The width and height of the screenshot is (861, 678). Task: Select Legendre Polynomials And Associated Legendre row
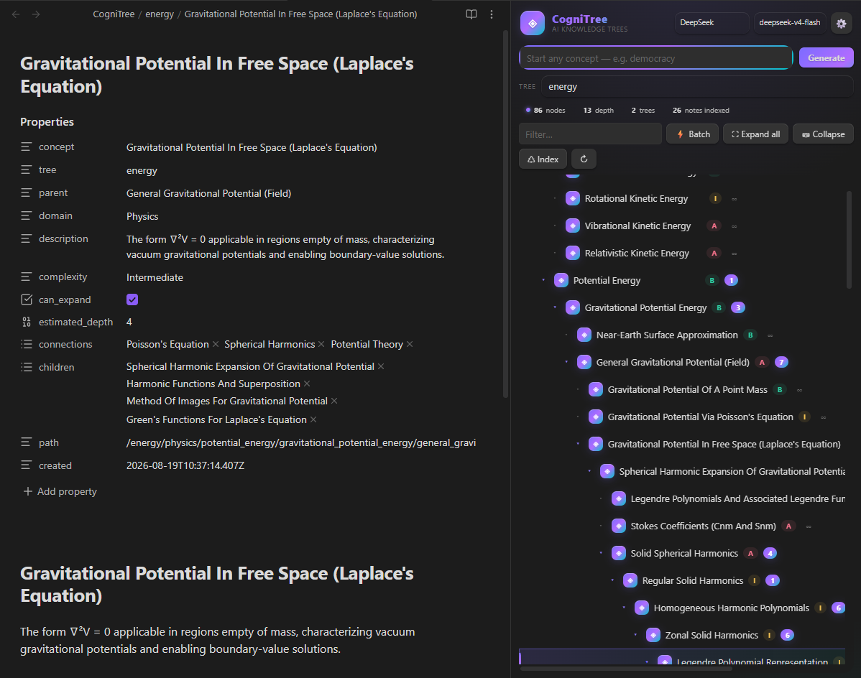pyautogui.click(x=682, y=498)
